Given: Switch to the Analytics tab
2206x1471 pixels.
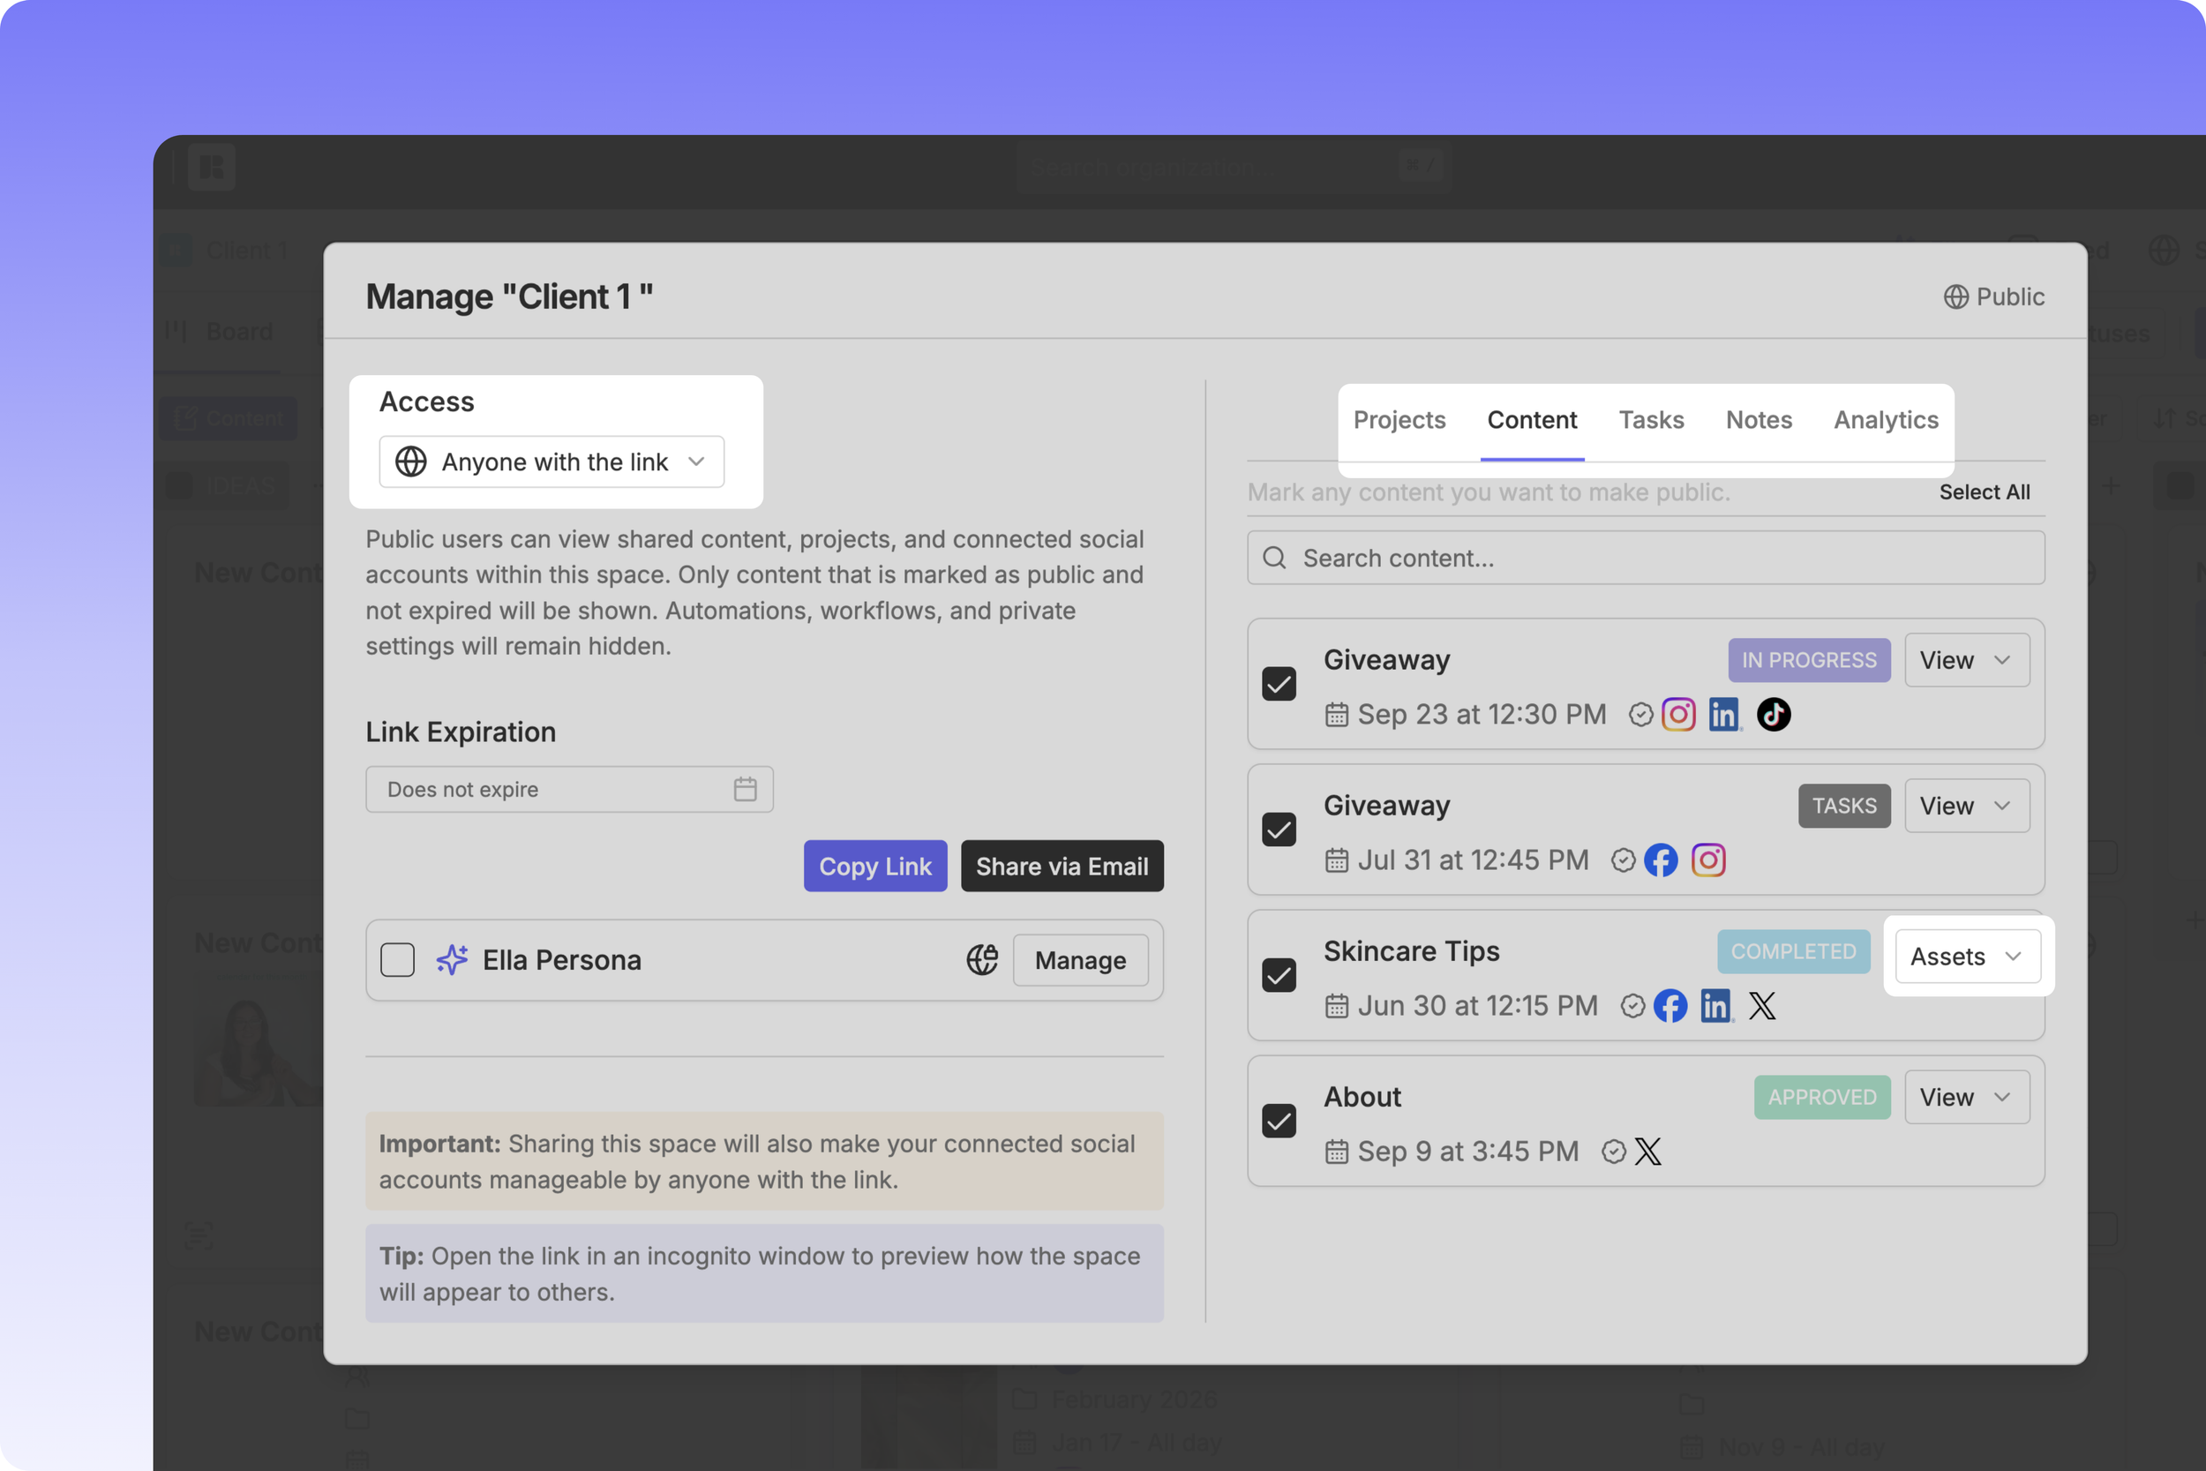Looking at the screenshot, I should [1885, 419].
